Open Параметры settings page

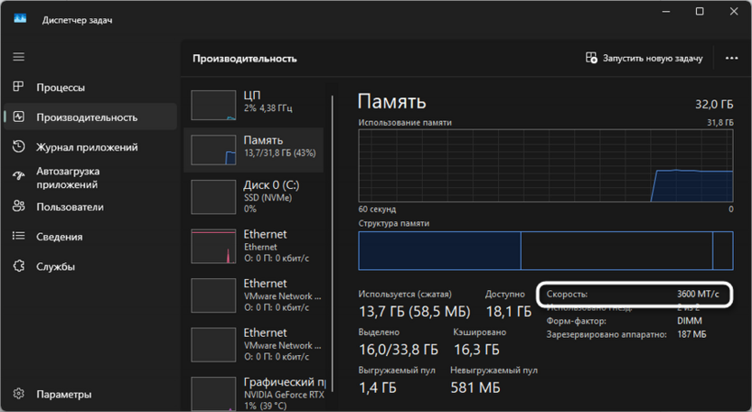click(90, 394)
